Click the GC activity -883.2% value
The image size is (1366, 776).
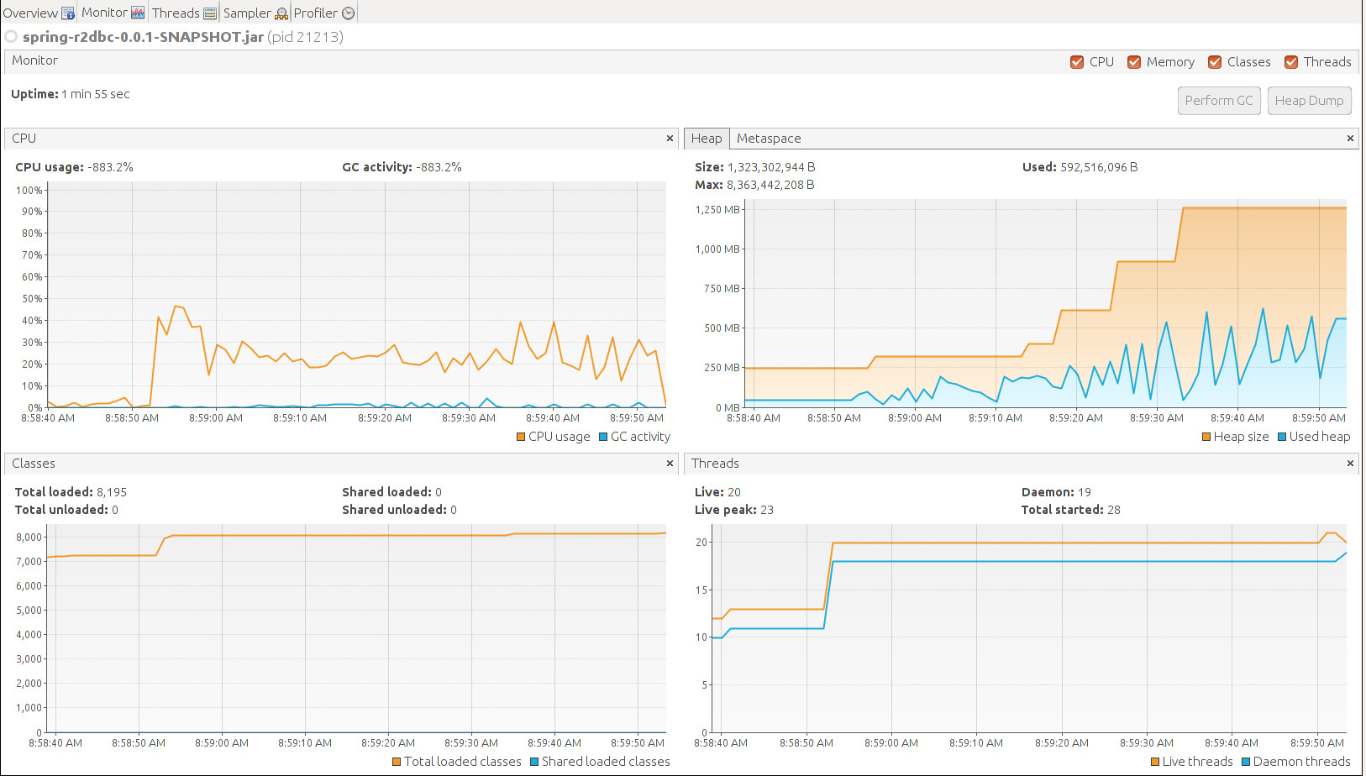point(439,167)
